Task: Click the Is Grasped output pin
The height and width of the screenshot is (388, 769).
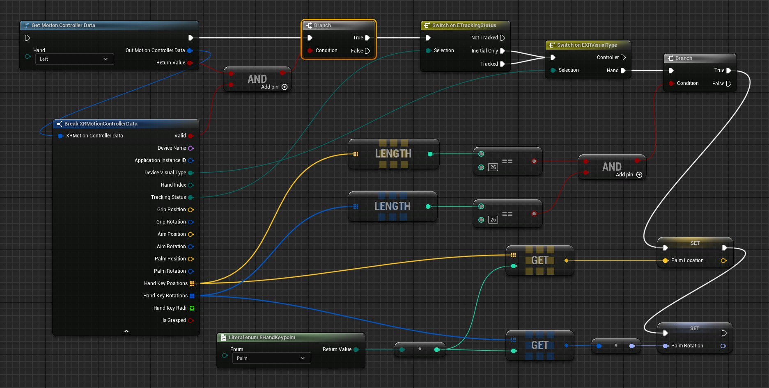Action: [191, 320]
